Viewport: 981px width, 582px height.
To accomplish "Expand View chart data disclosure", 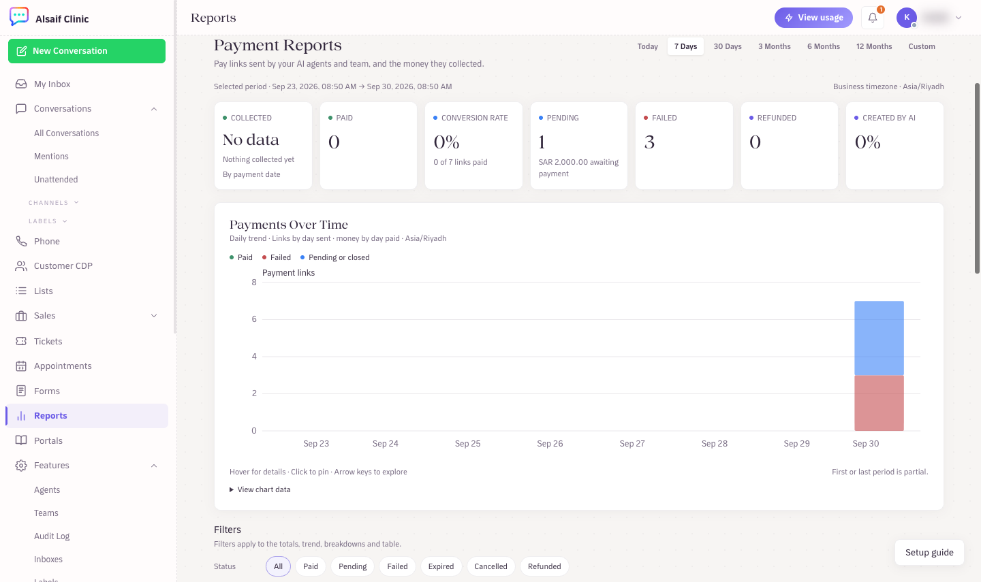I will tap(260, 489).
